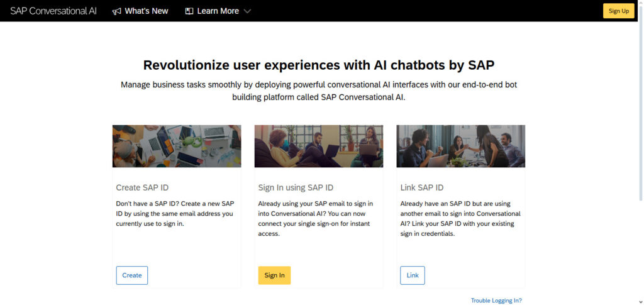Click the Create button
This screenshot has height=305, width=644.
[132, 275]
